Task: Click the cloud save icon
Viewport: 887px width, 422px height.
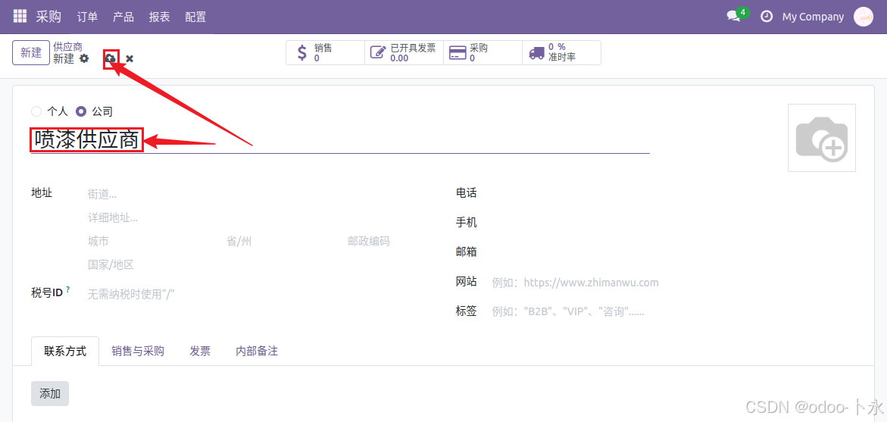Action: point(111,58)
